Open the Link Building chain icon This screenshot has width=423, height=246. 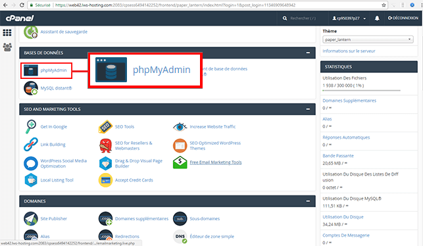pyautogui.click(x=31, y=144)
